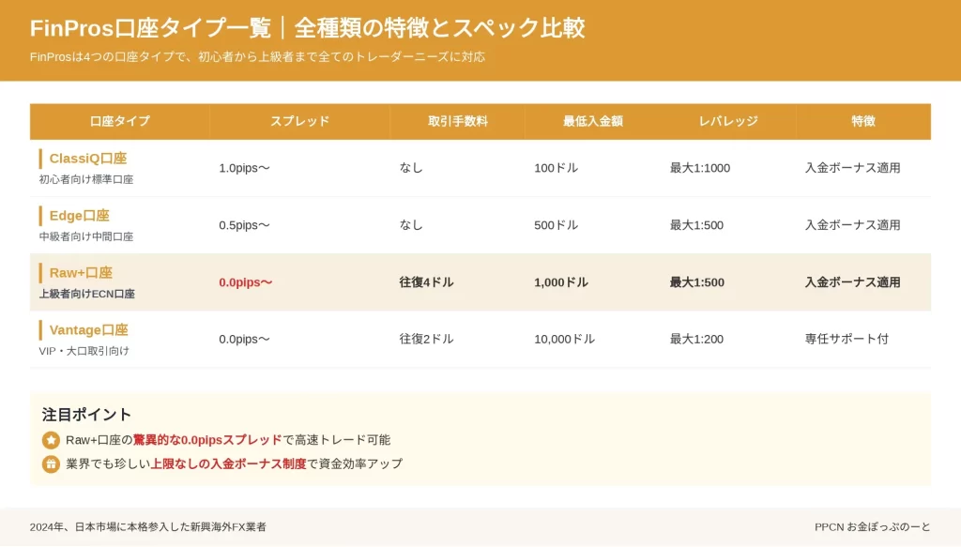Click the 往復2ドル fee cell
The height and width of the screenshot is (547, 961).
click(x=427, y=340)
